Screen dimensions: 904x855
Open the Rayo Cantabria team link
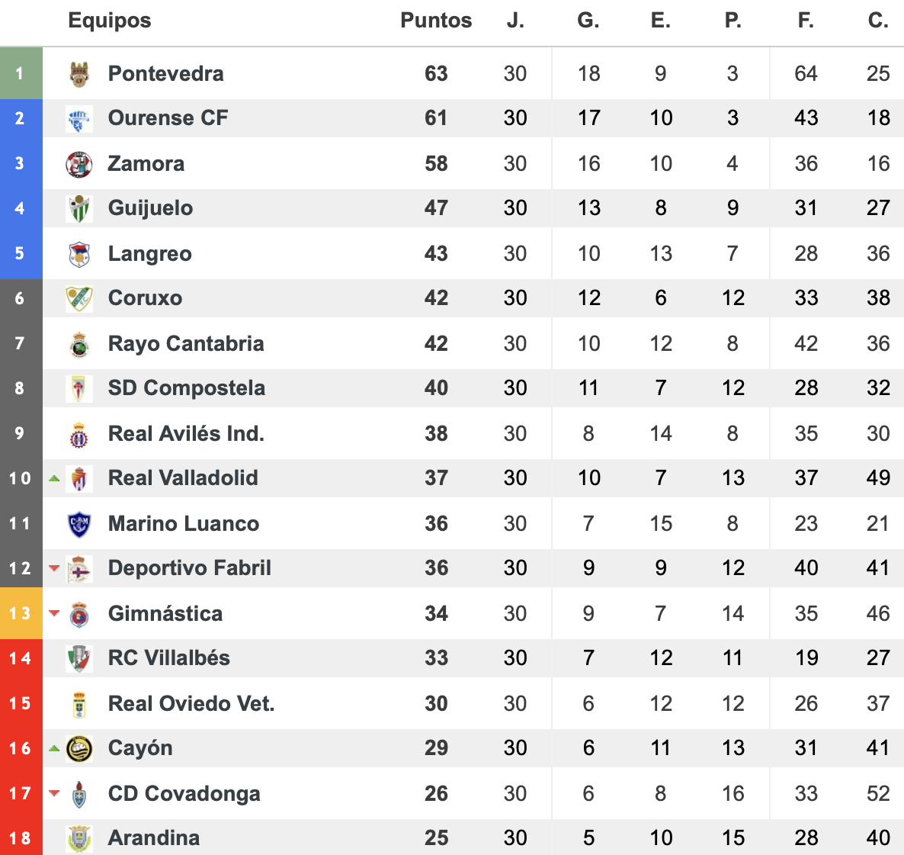click(x=186, y=344)
